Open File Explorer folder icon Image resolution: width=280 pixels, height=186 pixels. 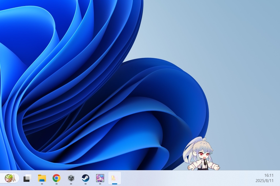(x=42, y=178)
